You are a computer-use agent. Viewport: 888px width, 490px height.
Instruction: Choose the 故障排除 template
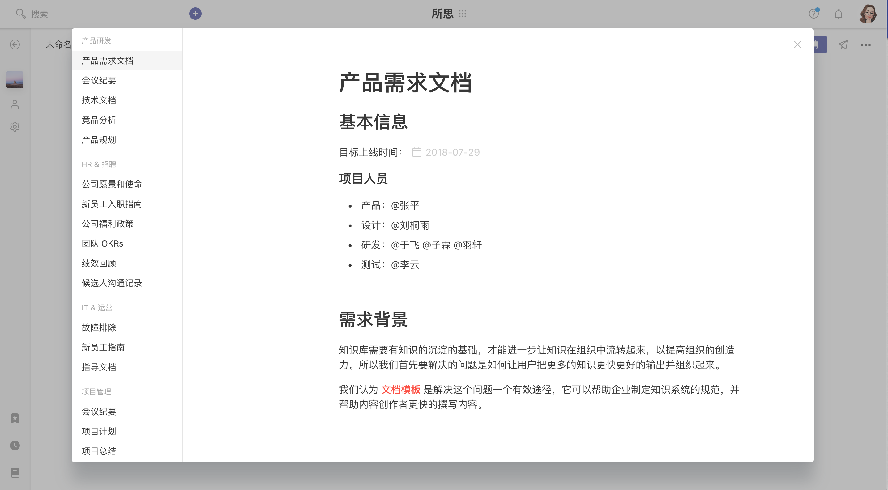coord(99,327)
